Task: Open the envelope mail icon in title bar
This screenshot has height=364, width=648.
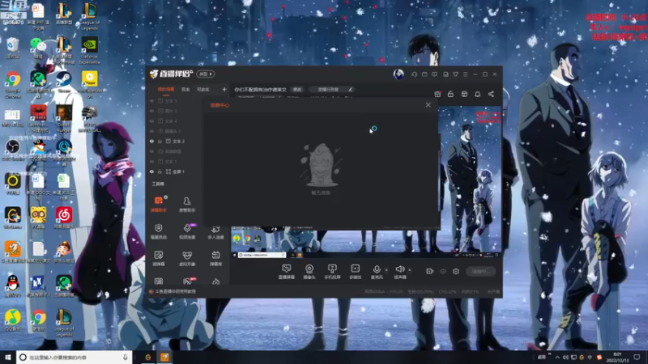Action: [x=424, y=74]
